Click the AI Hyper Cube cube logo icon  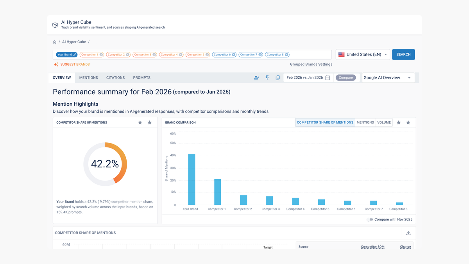pyautogui.click(x=55, y=25)
